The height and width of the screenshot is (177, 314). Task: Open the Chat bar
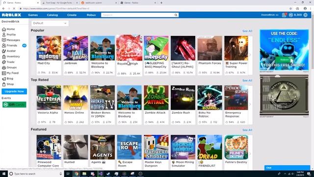point(287,168)
